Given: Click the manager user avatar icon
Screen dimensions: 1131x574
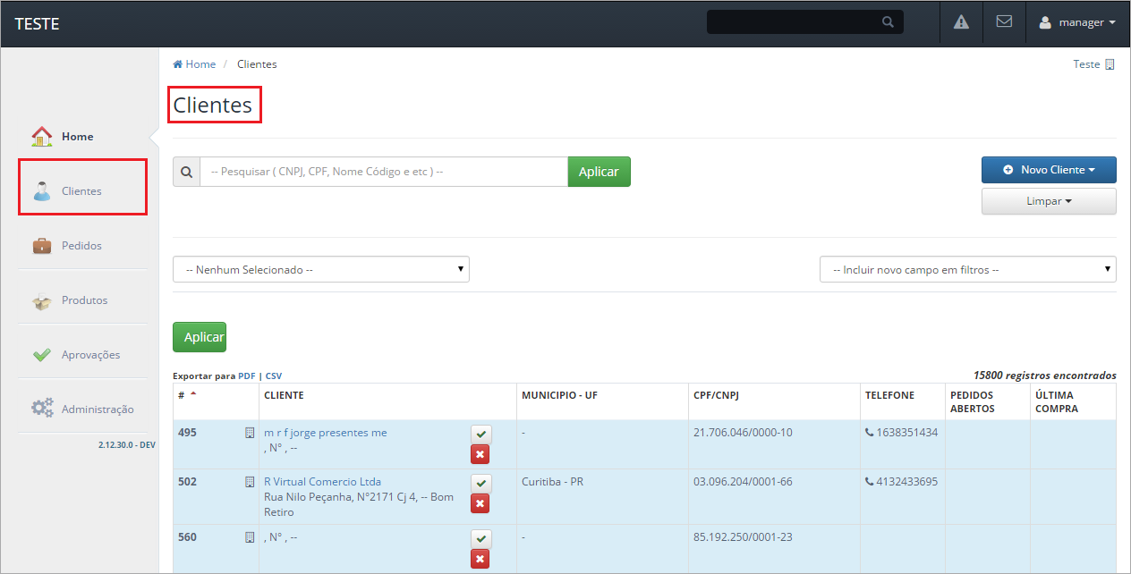Looking at the screenshot, I should 1045,23.
